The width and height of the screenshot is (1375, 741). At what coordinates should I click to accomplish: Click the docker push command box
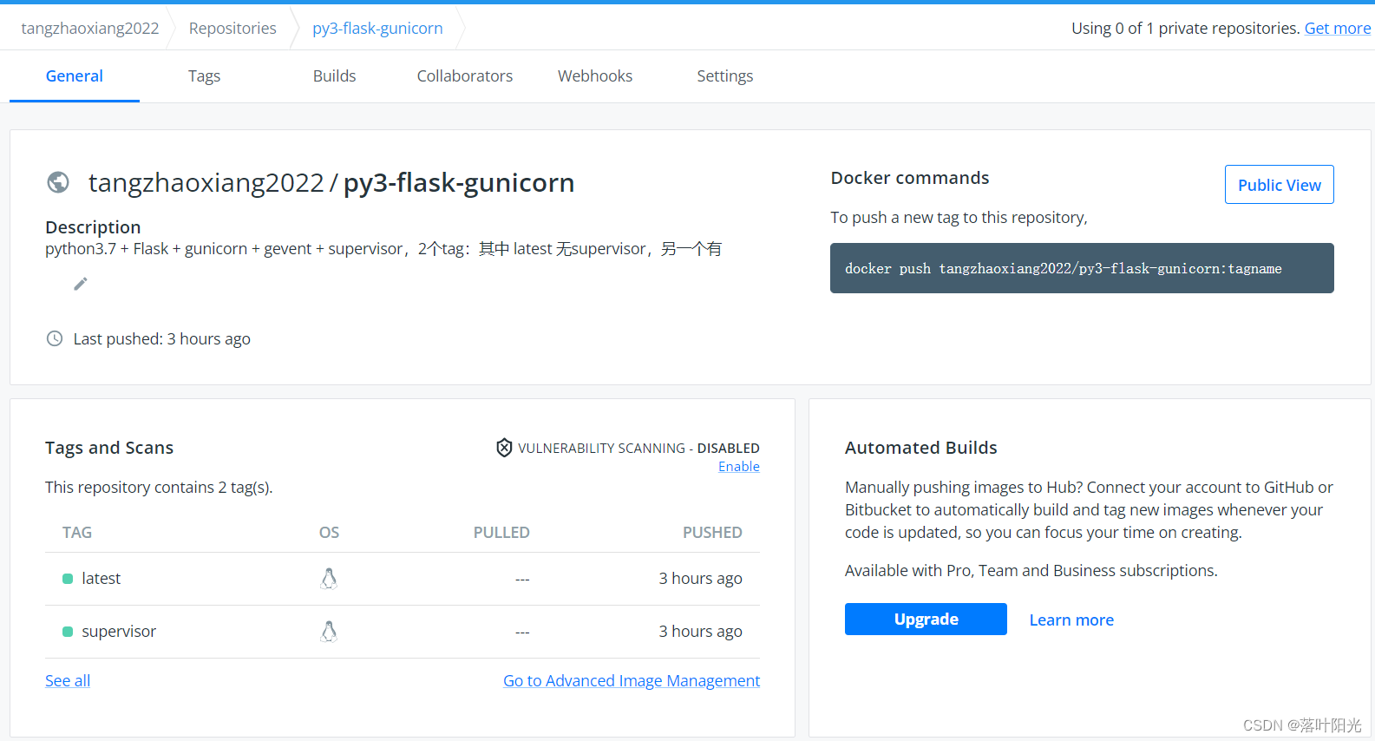1082,268
